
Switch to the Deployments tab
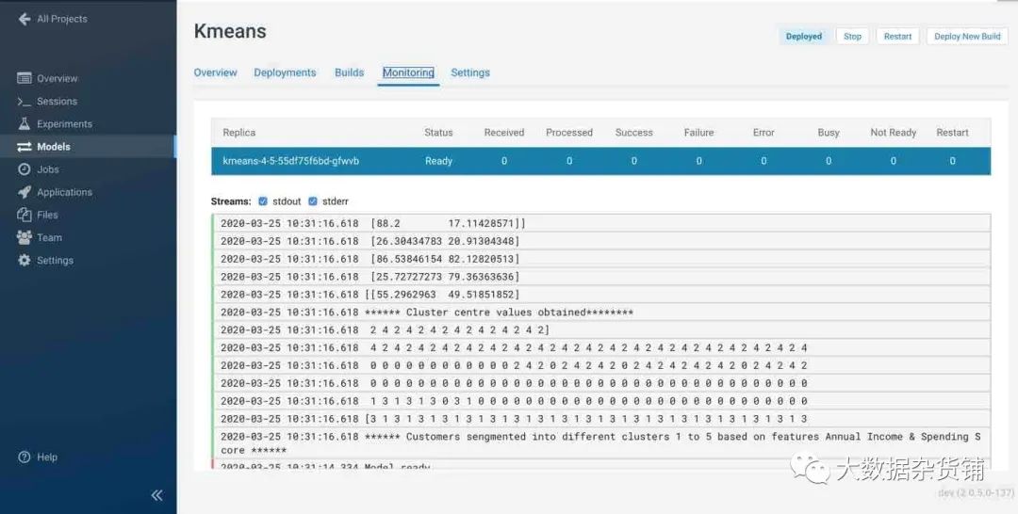285,72
